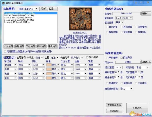Image resolution: width=152 pixels, height=117 pixels.
Task: Click the 随机地图 button
Action: 52,46
